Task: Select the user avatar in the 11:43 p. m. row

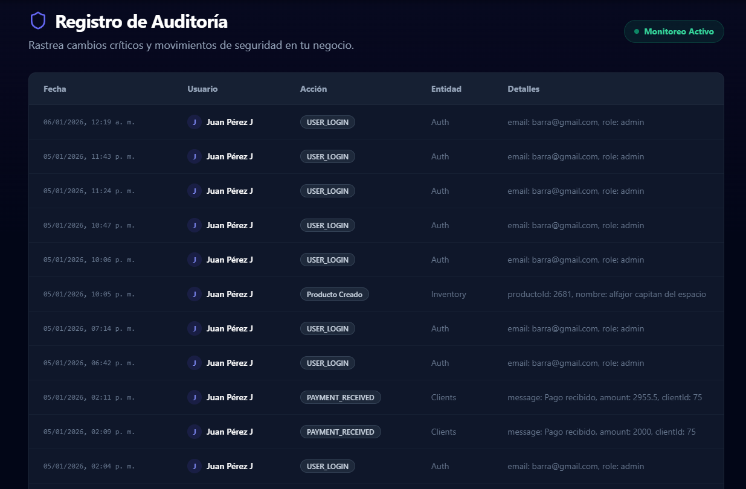Action: pos(194,156)
